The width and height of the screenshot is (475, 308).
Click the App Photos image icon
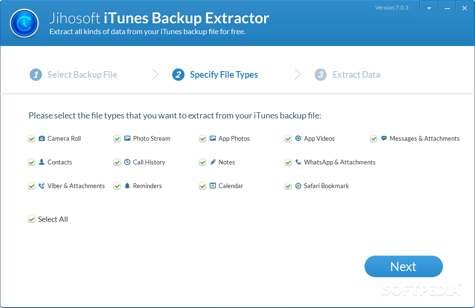213,138
